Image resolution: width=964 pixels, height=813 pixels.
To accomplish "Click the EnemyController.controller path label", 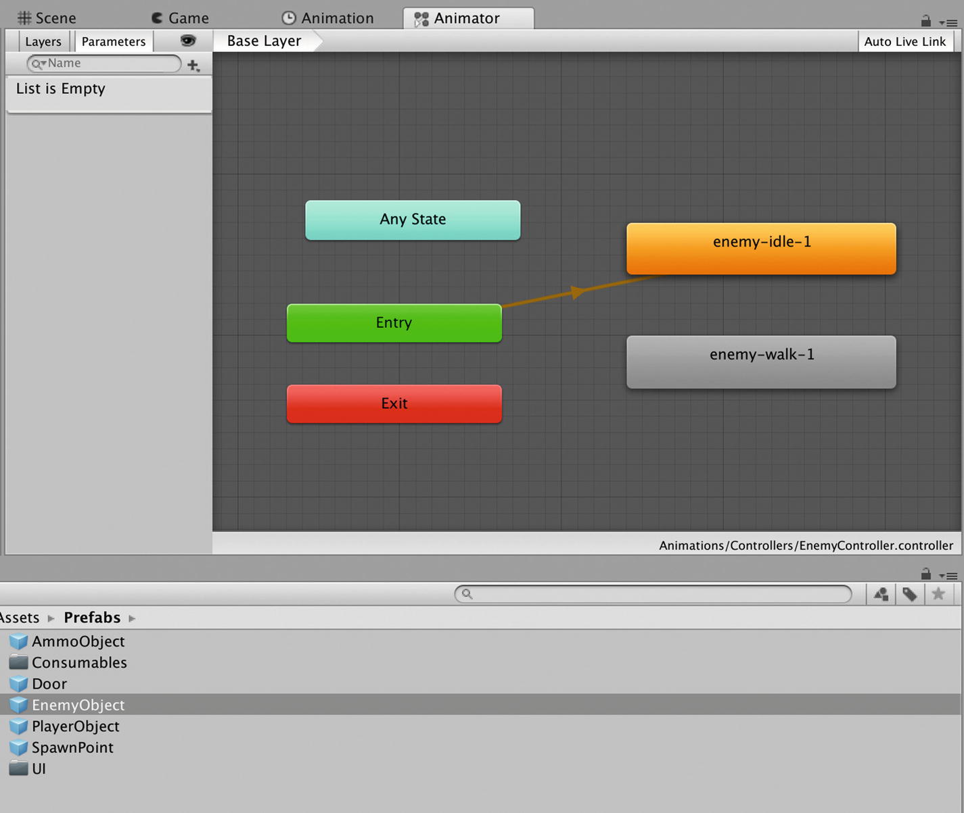I will [x=806, y=545].
